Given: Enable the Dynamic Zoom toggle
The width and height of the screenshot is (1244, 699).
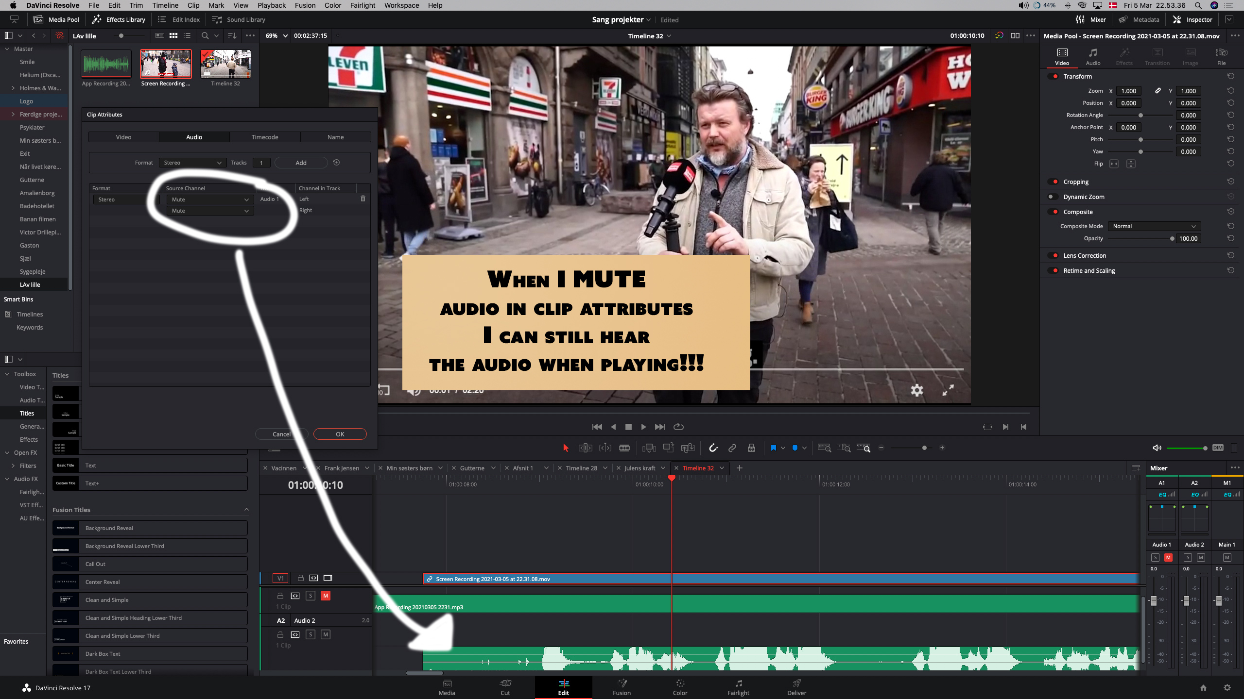Looking at the screenshot, I should pyautogui.click(x=1052, y=197).
